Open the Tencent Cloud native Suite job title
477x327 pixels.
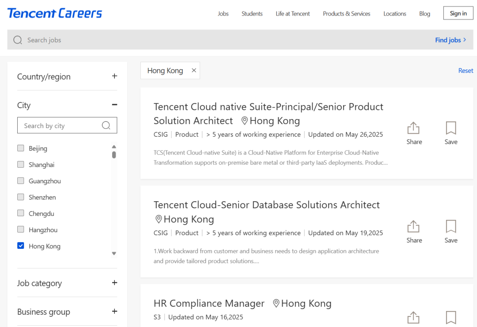(269, 114)
